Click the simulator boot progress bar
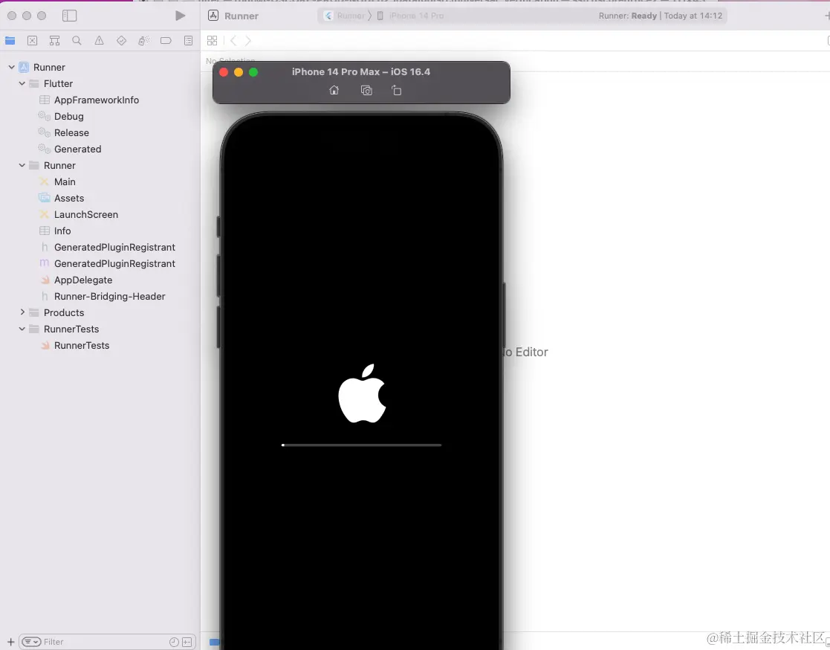The width and height of the screenshot is (830, 650). click(x=362, y=445)
